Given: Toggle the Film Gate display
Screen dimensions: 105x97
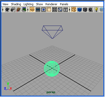Looking at the screenshot, I should click(x=38, y=10).
